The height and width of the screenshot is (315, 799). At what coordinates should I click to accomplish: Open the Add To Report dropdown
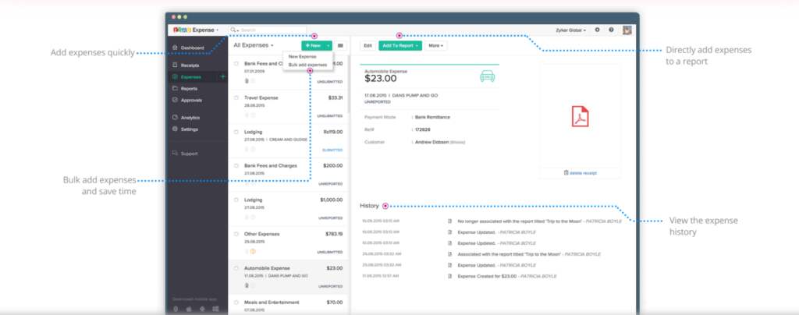pos(400,46)
